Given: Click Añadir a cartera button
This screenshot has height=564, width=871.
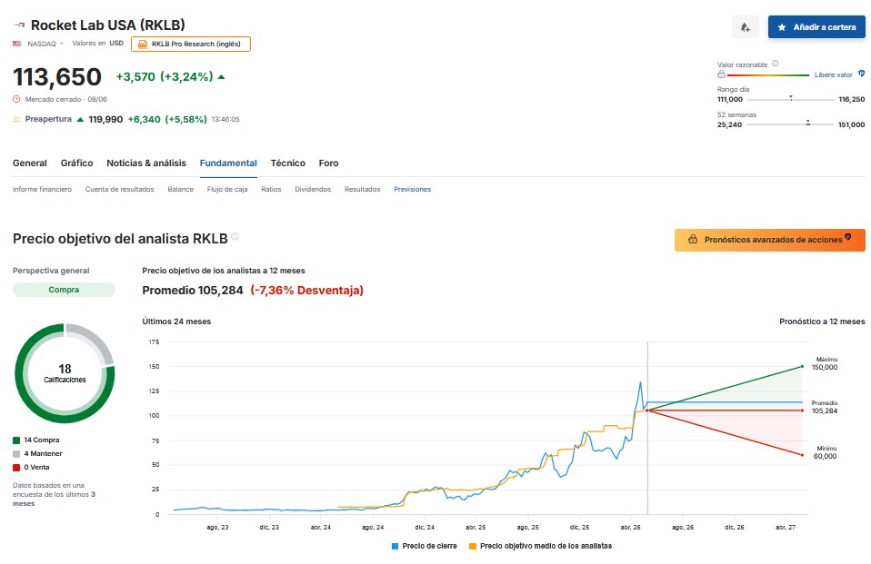Looking at the screenshot, I should pyautogui.click(x=816, y=27).
